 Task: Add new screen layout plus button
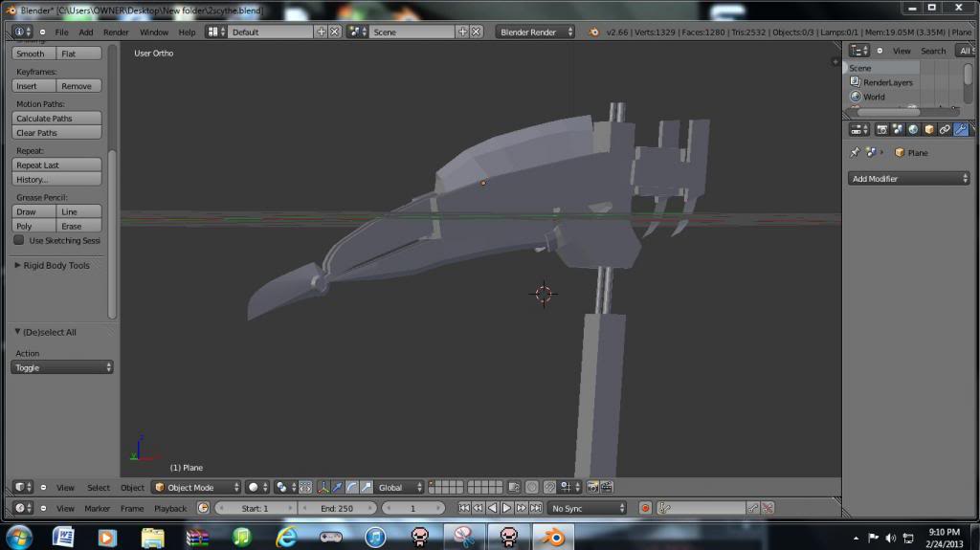click(322, 32)
